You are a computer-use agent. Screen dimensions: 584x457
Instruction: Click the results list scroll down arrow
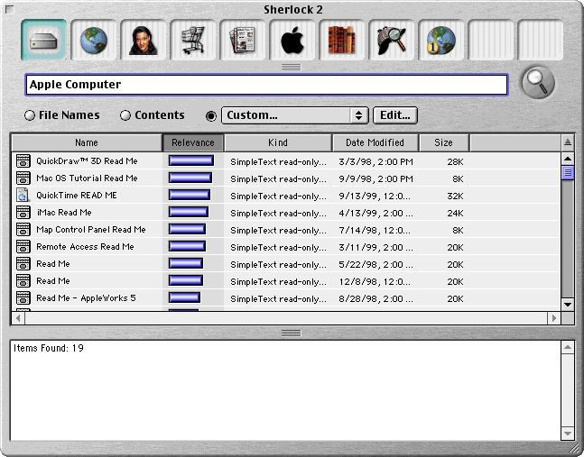568,305
